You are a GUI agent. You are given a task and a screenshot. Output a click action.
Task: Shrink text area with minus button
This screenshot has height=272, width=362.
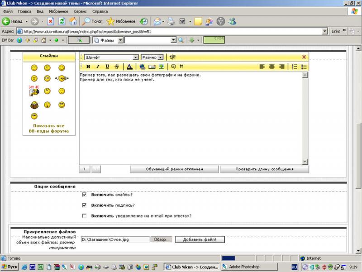tap(96, 169)
